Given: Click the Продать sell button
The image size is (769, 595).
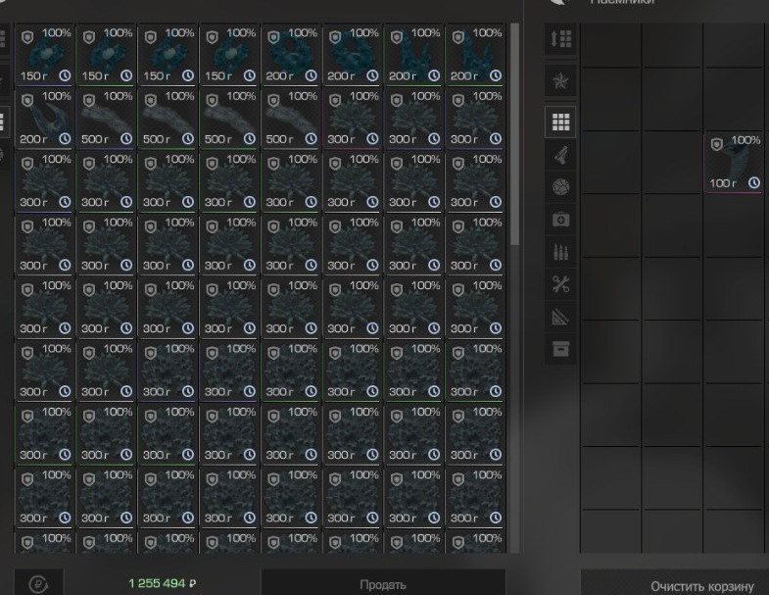Looking at the screenshot, I should [x=383, y=584].
